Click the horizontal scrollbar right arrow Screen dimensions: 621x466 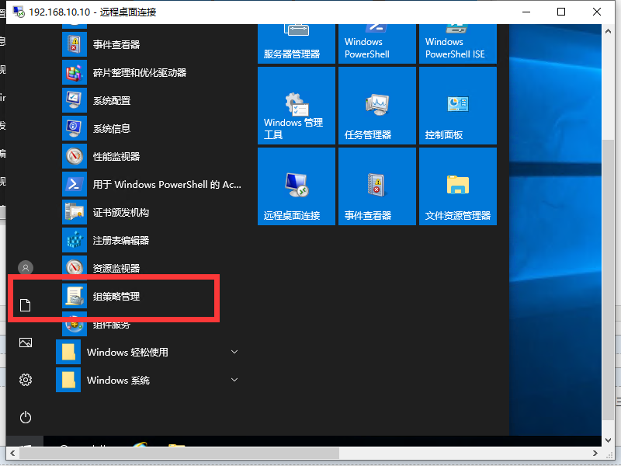click(x=595, y=453)
